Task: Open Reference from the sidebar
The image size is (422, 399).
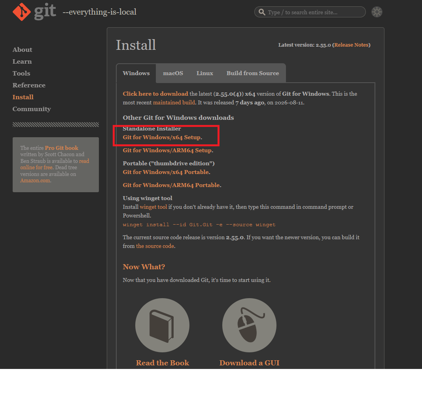Action: [x=29, y=85]
